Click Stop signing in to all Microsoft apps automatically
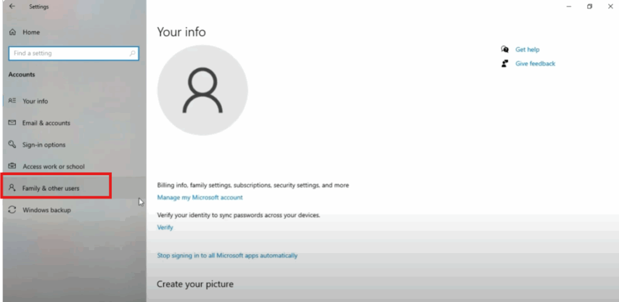Image resolution: width=619 pixels, height=302 pixels. [x=227, y=255]
